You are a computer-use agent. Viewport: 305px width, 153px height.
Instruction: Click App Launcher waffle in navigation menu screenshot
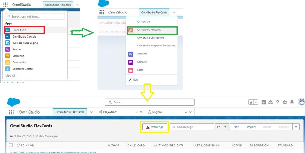pyautogui.click(x=102, y=12)
